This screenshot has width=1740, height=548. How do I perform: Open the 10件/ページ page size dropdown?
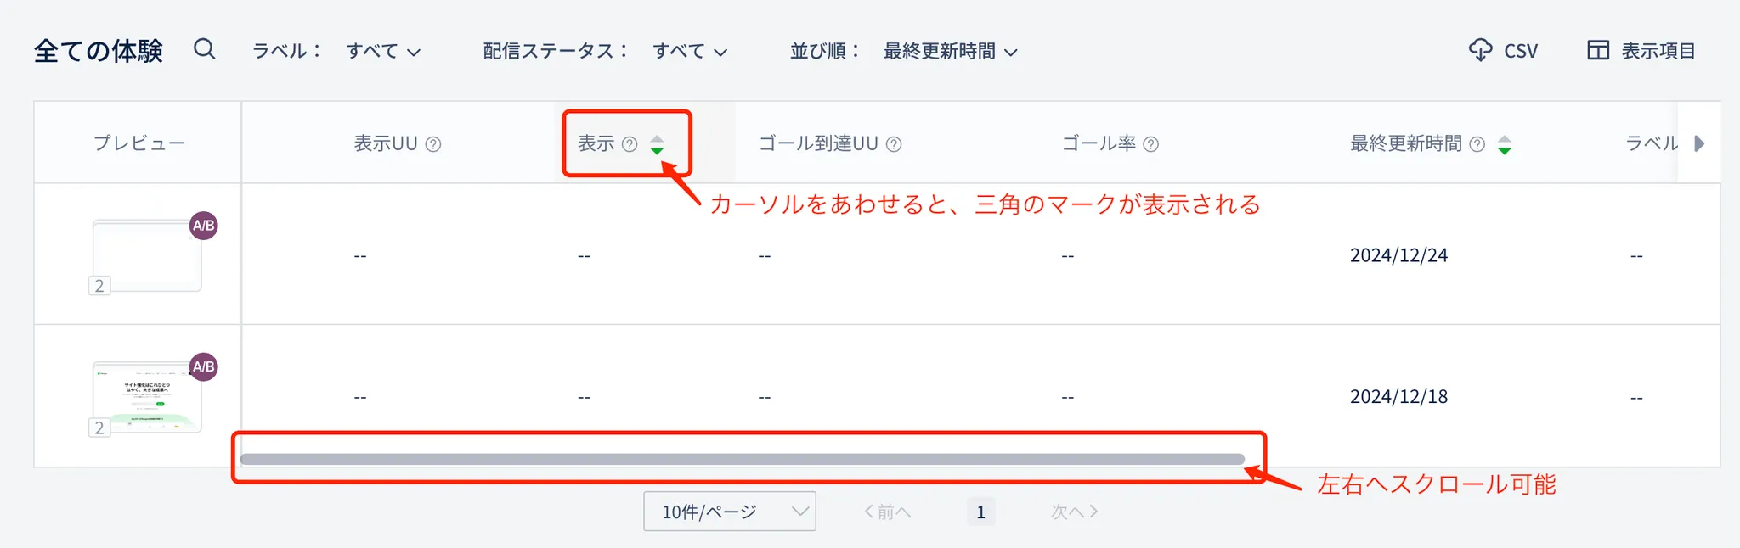pyautogui.click(x=729, y=512)
